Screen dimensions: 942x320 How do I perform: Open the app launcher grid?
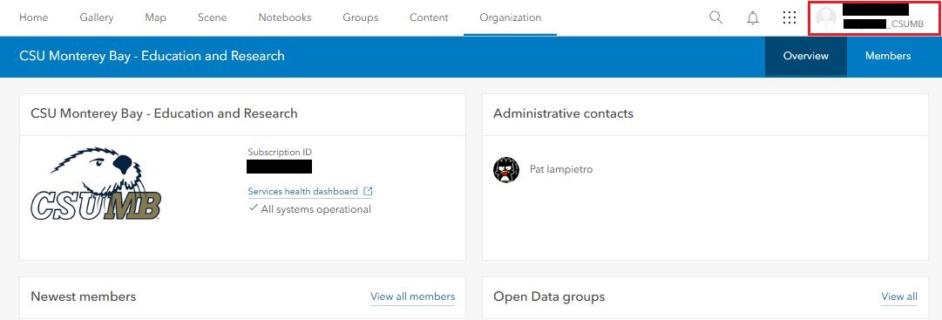point(790,17)
